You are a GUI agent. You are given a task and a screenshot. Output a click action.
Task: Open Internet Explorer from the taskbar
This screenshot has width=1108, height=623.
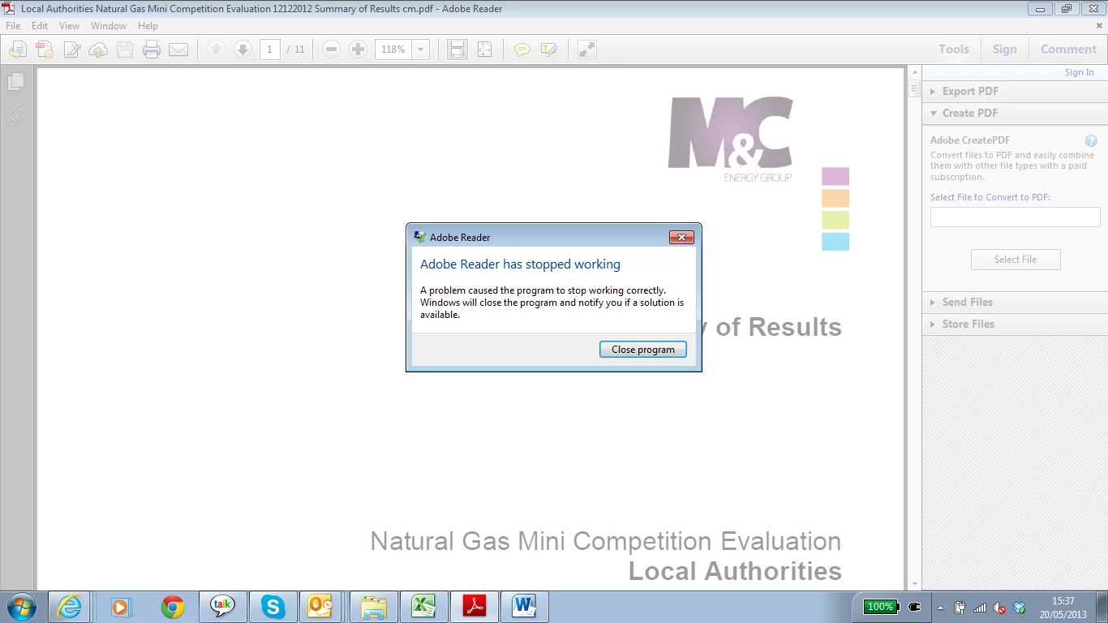click(70, 607)
